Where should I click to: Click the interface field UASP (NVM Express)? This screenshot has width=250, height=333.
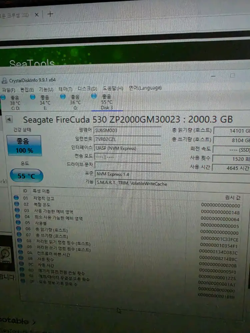[x=128, y=148]
